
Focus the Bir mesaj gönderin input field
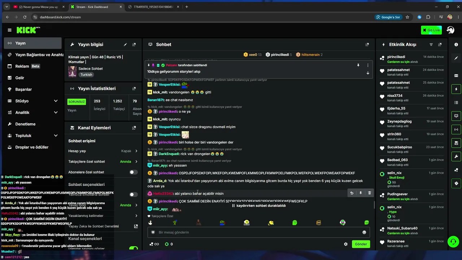point(259,232)
